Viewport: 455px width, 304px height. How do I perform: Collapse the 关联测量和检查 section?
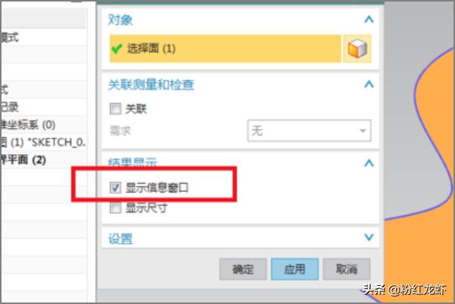coord(369,84)
